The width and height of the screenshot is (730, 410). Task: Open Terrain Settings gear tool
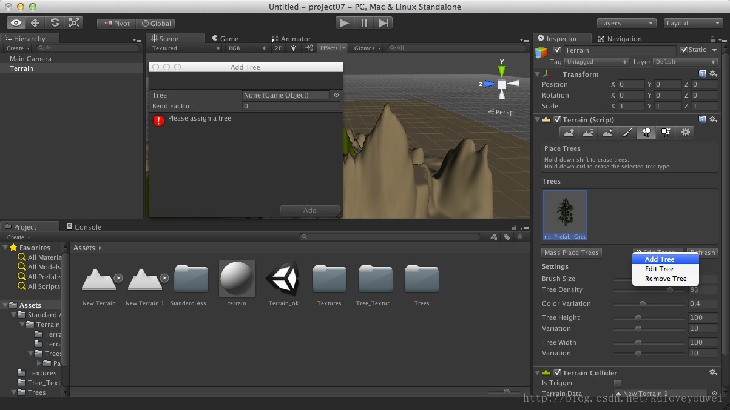coord(686,132)
